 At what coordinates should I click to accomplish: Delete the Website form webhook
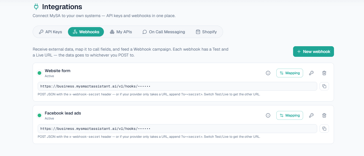[x=324, y=73]
